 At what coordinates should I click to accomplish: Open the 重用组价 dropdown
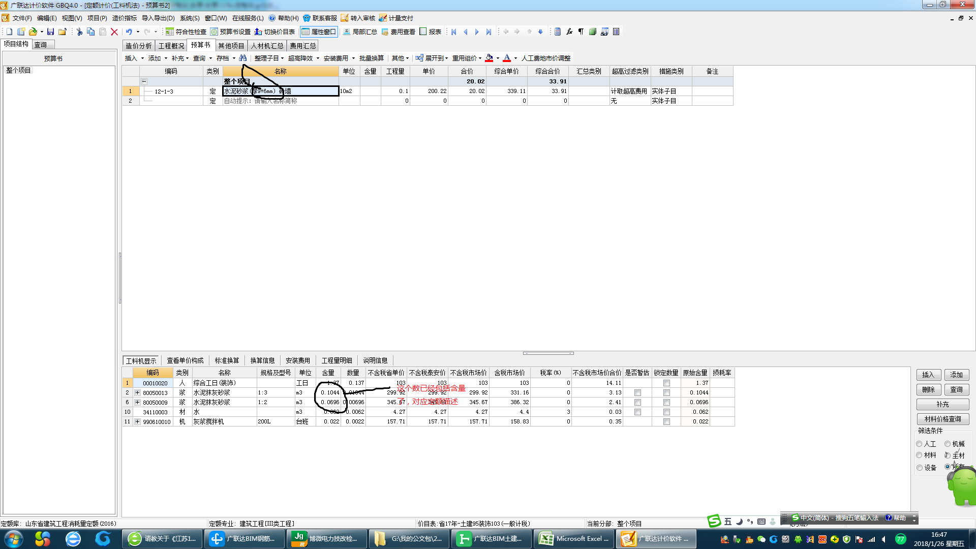(467, 58)
